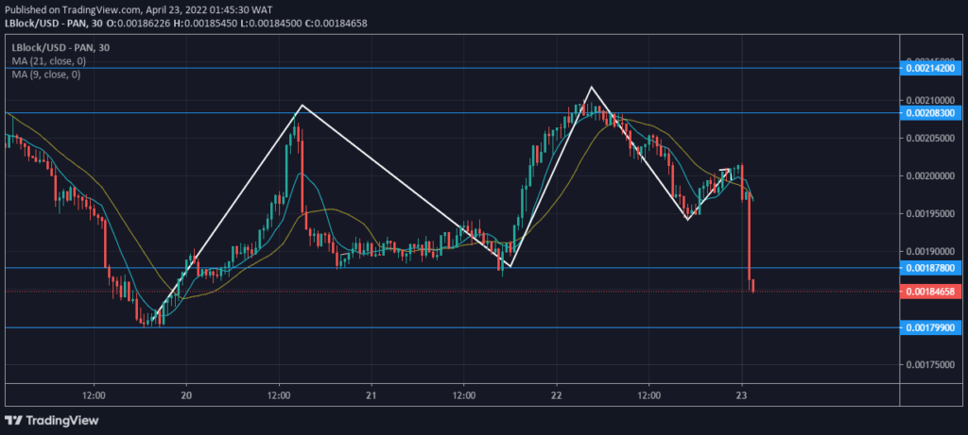The width and height of the screenshot is (968, 435).
Task: Click the 0.00179900 price level label
Action: pos(930,327)
